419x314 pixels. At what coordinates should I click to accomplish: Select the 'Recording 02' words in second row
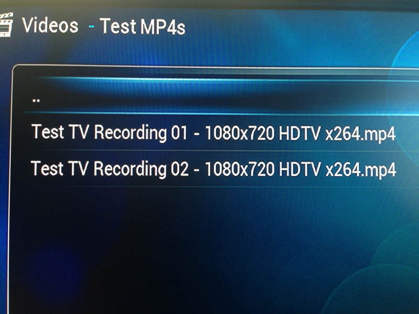141,169
